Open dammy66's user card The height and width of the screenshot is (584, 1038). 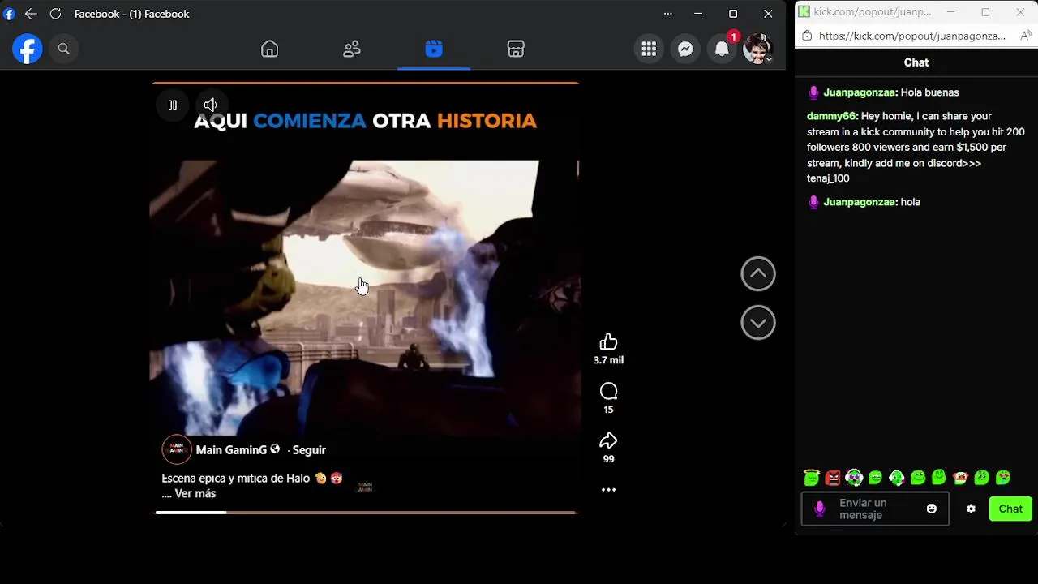coord(831,116)
